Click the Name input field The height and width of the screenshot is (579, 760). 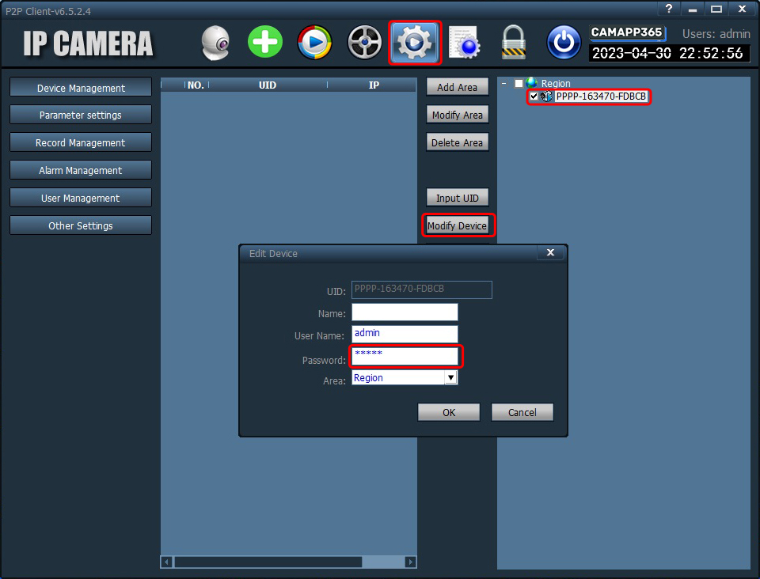point(405,312)
